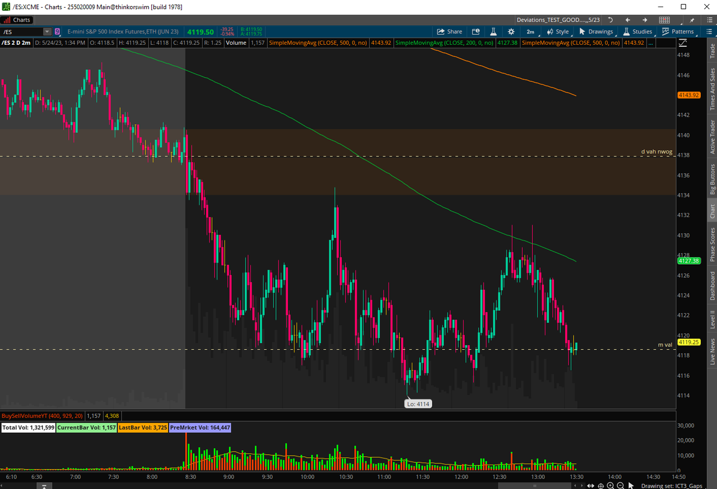The height and width of the screenshot is (489, 717).
Task: Click the Total Vol: 1,321,599 label
Action: (x=28, y=428)
